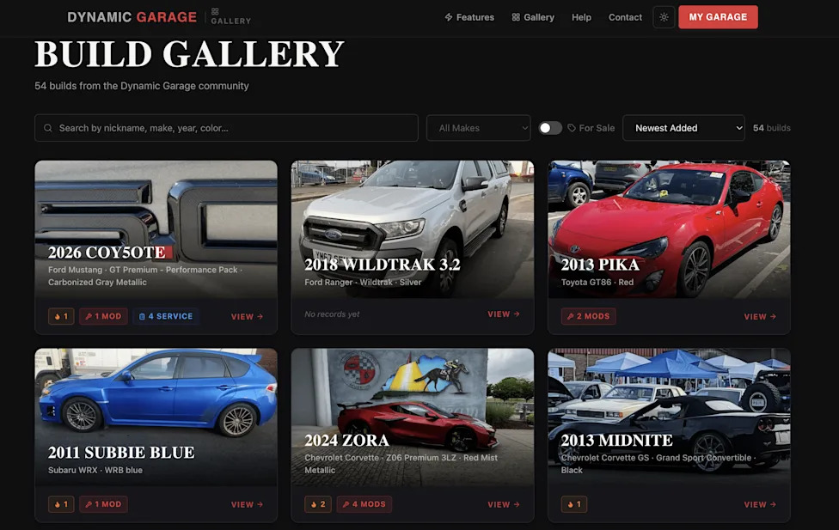Click the 2018 WILDTRAK 3.2 title
This screenshot has width=839, height=530.
[382, 265]
